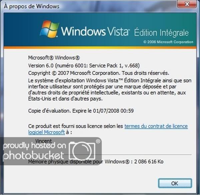Image resolution: width=200 pixels, height=195 pixels.
Task: Click the trademark description paragraph
Action: tap(110, 89)
